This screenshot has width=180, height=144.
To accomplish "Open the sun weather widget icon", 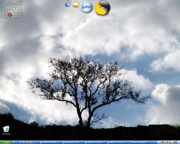I will point(76,4).
